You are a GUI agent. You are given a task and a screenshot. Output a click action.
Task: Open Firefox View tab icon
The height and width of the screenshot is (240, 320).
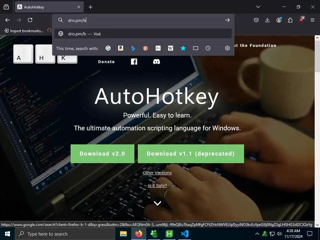click(x=6, y=7)
